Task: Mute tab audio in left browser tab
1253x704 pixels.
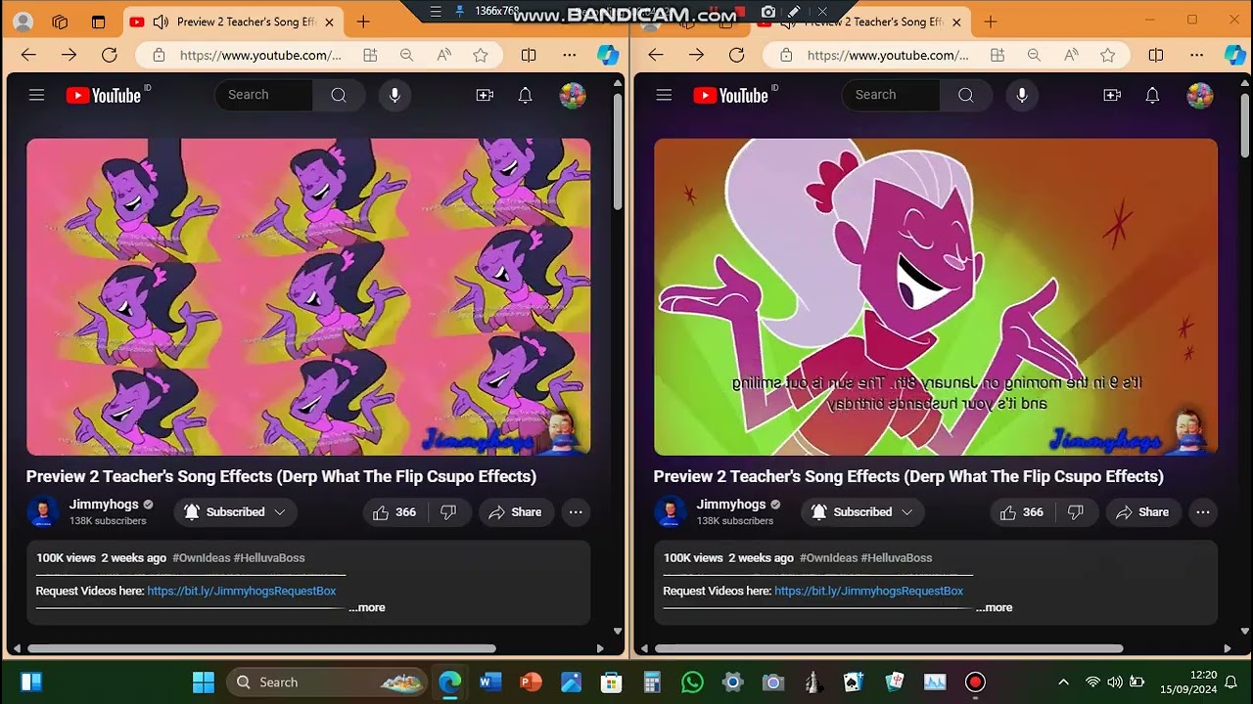Action: tap(161, 22)
